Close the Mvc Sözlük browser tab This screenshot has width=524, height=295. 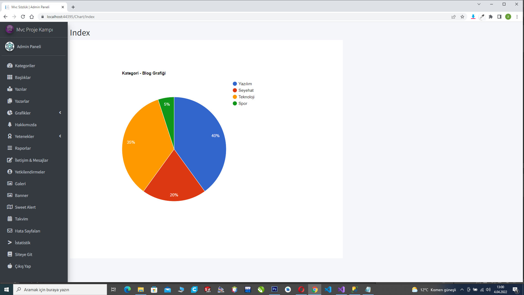click(63, 7)
